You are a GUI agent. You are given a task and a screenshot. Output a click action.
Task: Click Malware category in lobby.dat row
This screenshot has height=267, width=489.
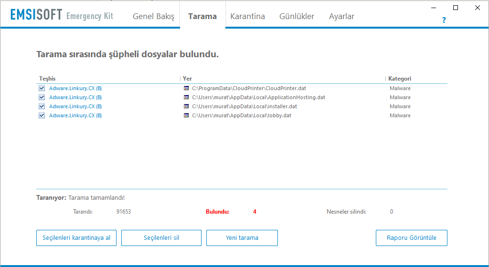point(400,115)
